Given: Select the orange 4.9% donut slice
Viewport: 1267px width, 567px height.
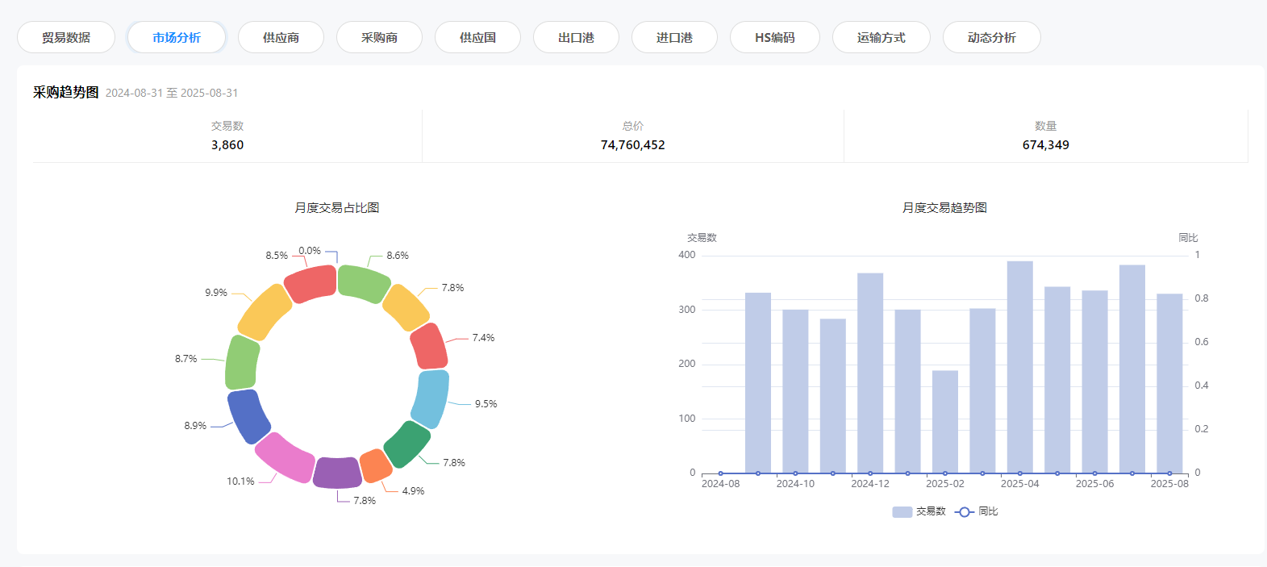Looking at the screenshot, I should tap(375, 465).
